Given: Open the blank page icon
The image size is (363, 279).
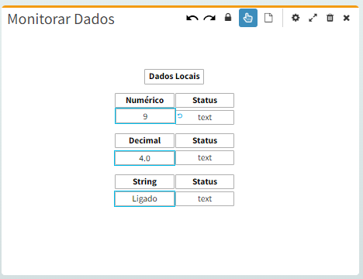Looking at the screenshot, I should [x=268, y=18].
